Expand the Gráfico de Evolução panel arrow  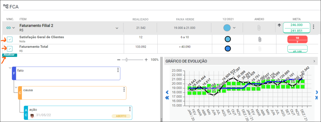point(314,61)
